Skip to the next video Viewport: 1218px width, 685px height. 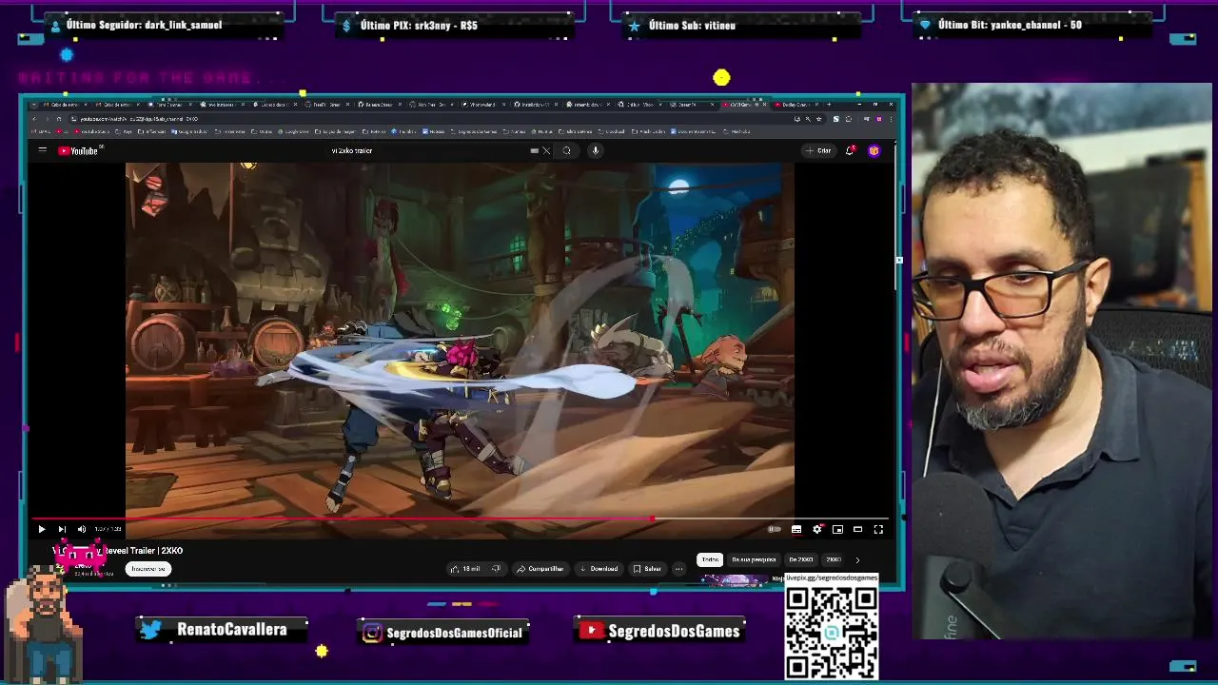tap(62, 529)
